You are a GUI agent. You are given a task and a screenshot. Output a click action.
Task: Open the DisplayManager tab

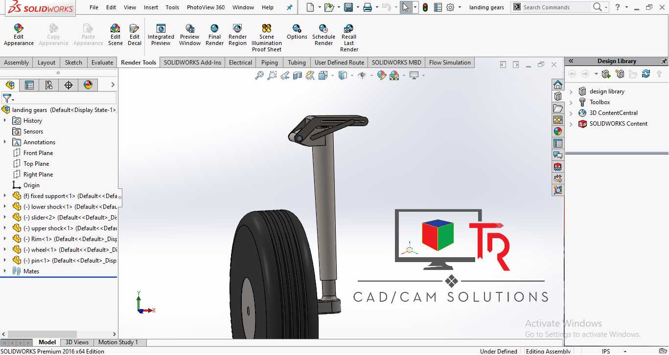pos(88,85)
